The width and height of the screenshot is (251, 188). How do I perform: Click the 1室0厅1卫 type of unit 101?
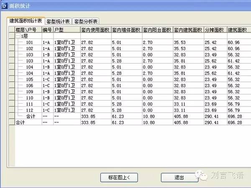pyautogui.click(x=65, y=42)
